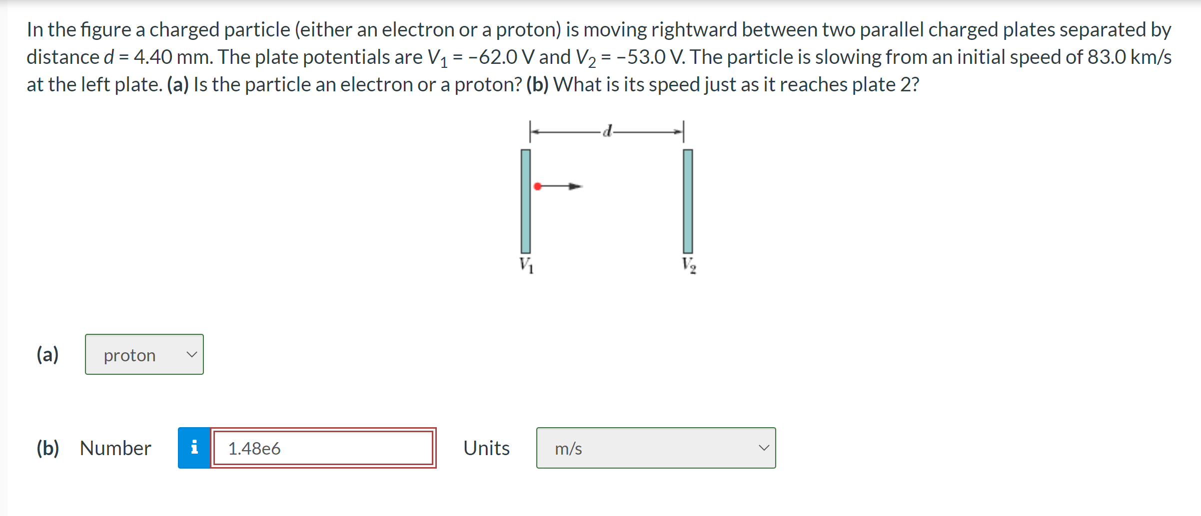Click the bold (b) part label
The height and width of the screenshot is (516, 1201).
click(48, 448)
